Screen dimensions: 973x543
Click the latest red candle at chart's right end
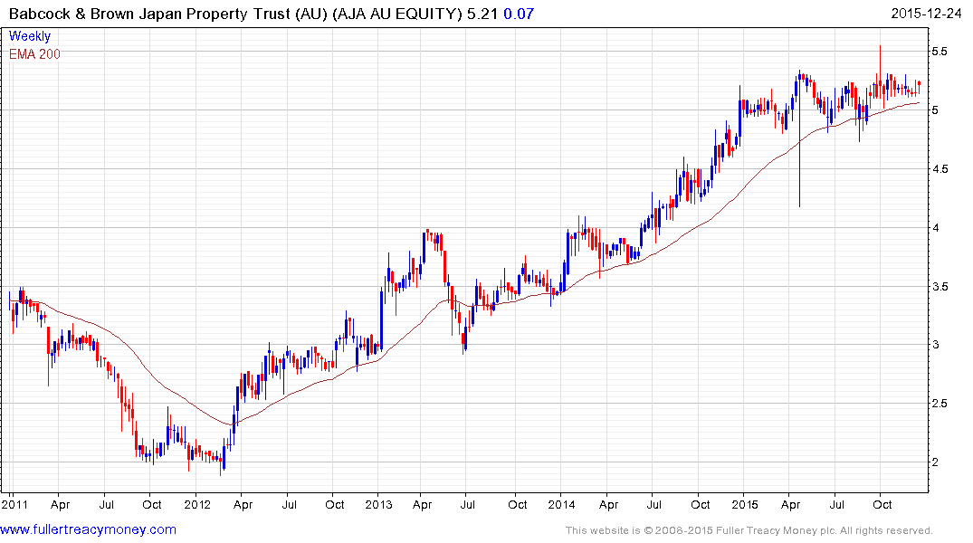[x=919, y=84]
